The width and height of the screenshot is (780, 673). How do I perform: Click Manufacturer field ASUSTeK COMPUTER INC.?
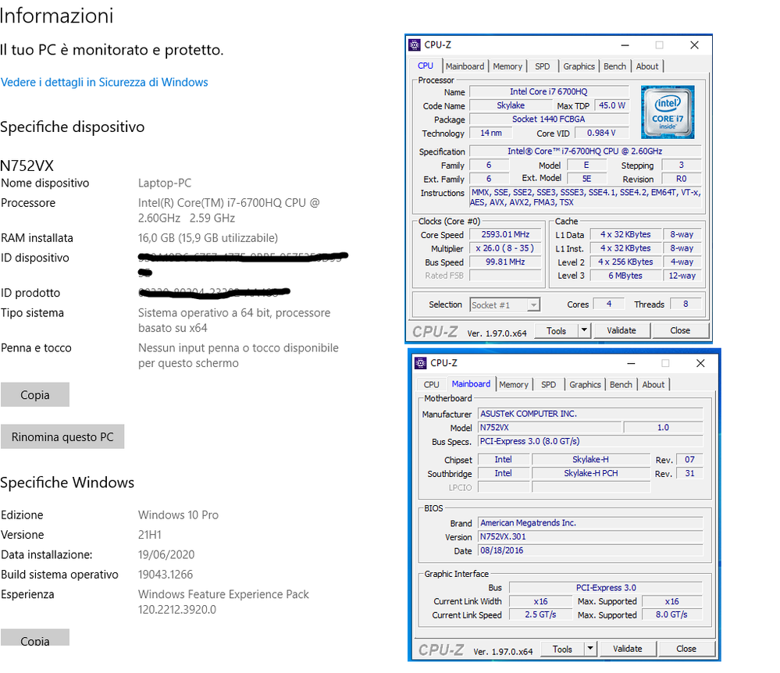[590, 413]
